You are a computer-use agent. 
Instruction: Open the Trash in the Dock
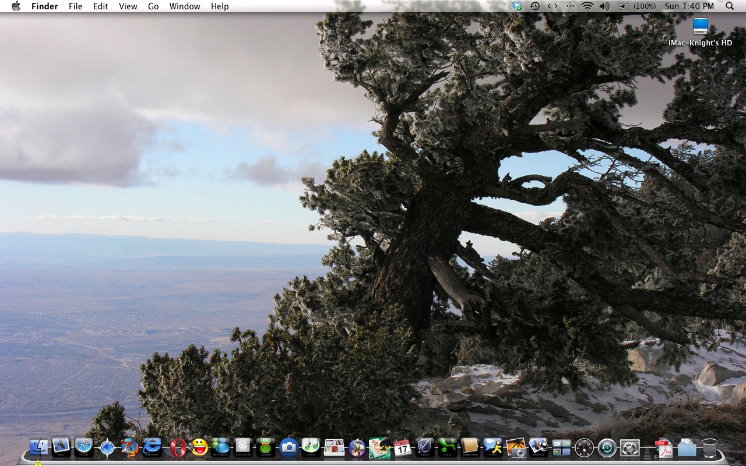(709, 447)
